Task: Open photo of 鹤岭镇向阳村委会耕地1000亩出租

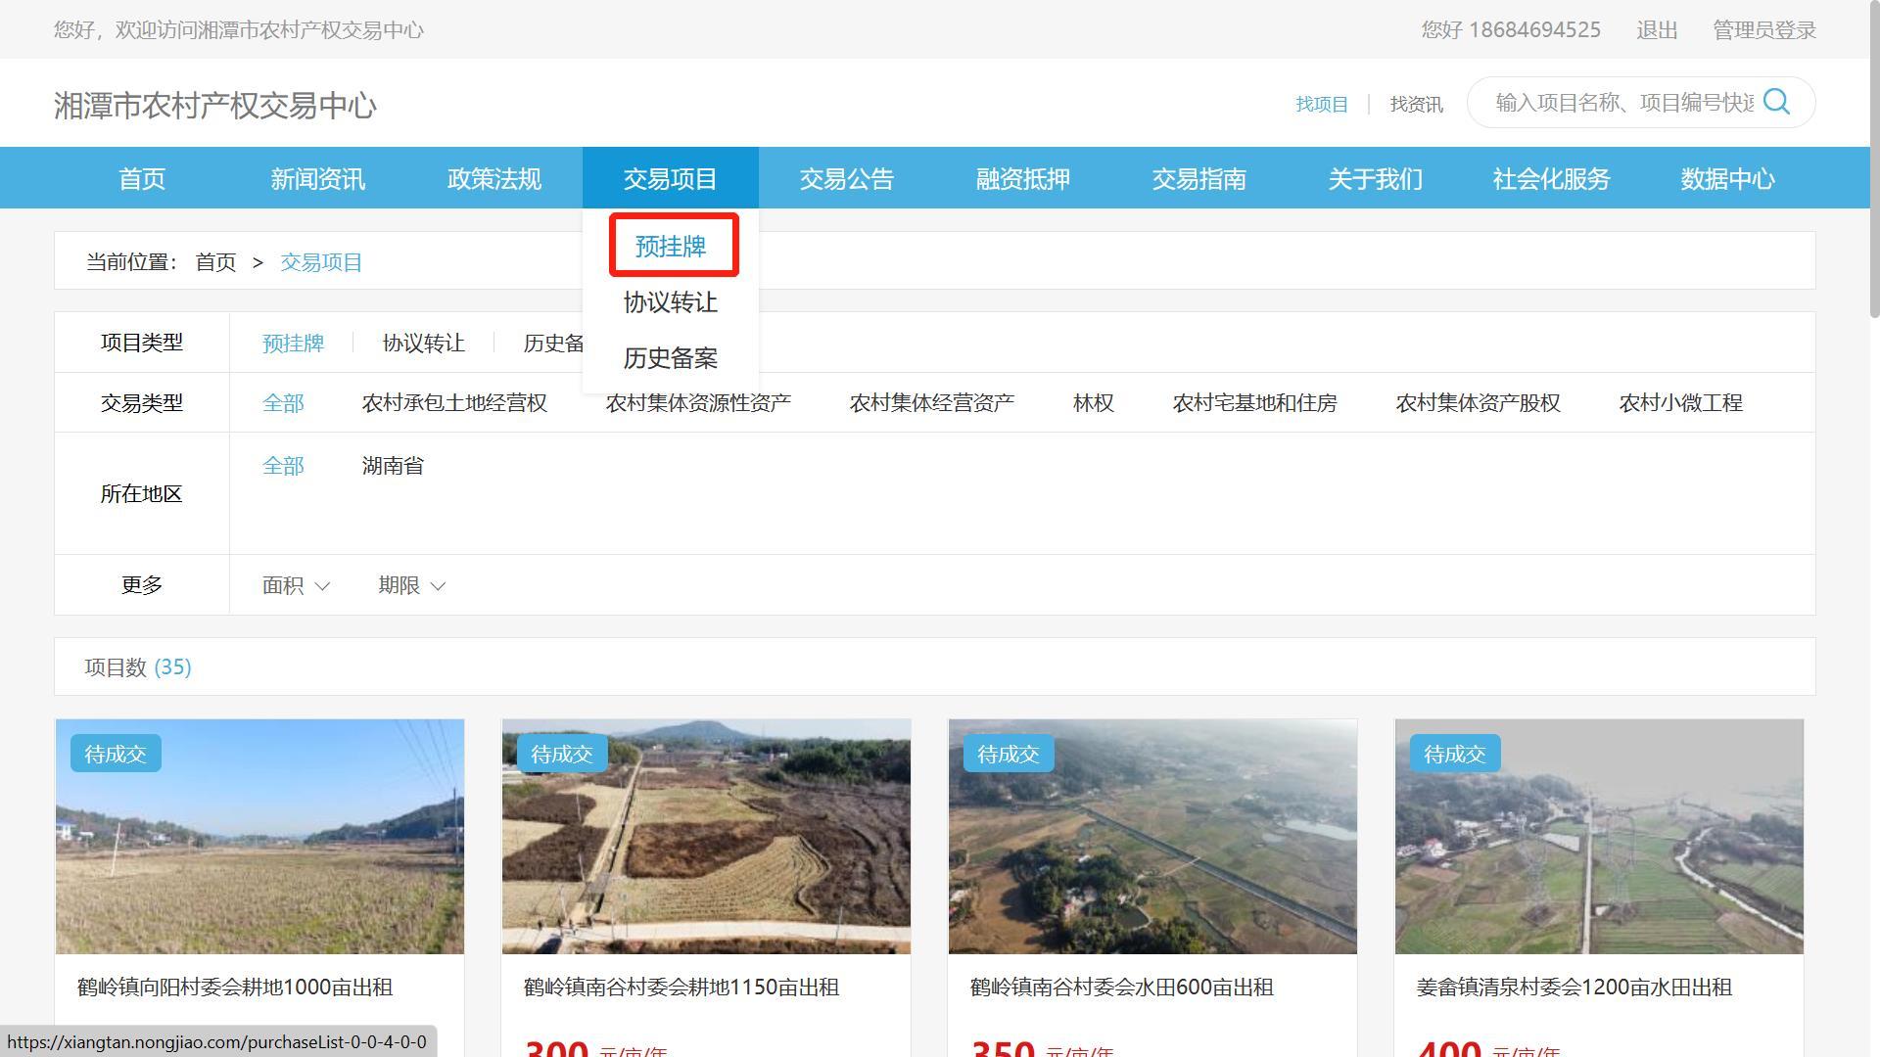Action: coord(259,837)
